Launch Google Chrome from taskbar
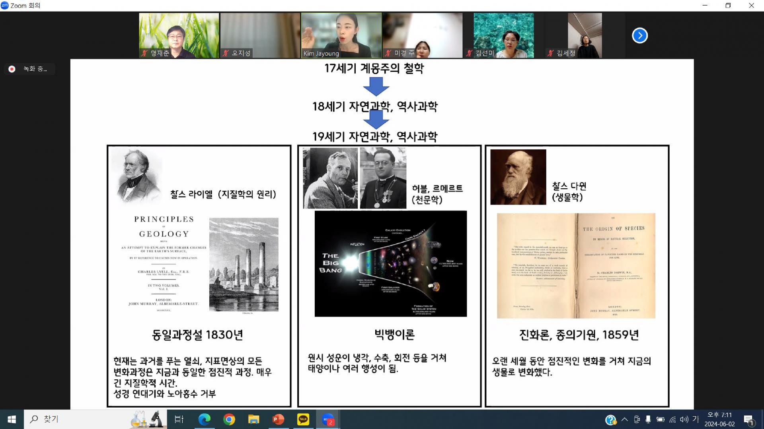 tap(229, 419)
